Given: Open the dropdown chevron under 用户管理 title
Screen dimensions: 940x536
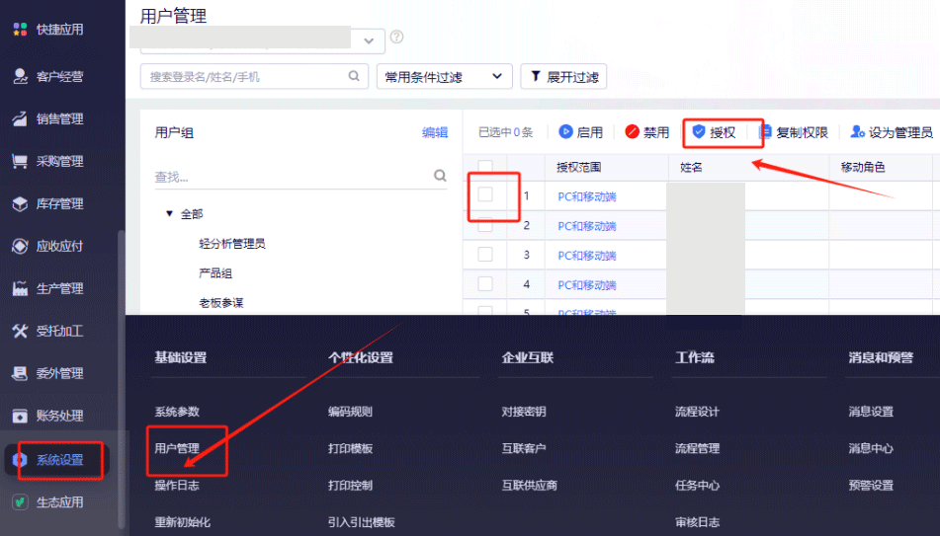Looking at the screenshot, I should [x=369, y=40].
